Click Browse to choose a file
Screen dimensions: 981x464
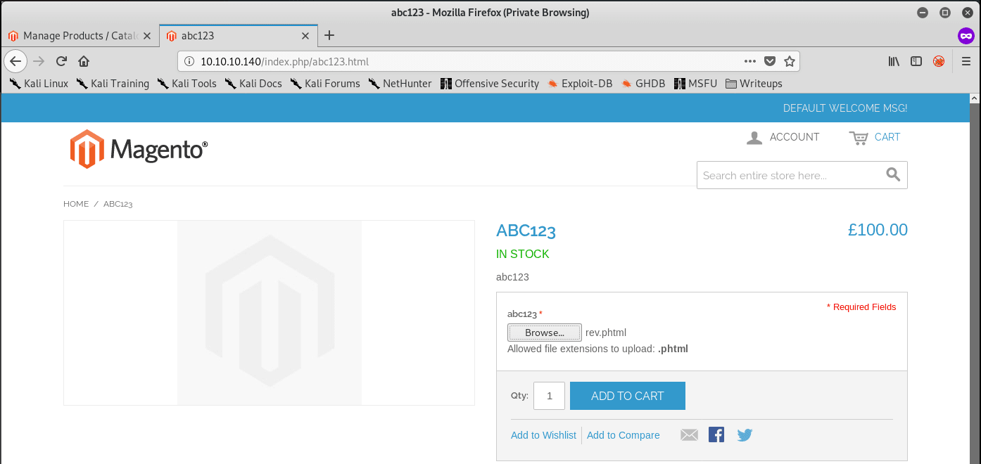545,333
